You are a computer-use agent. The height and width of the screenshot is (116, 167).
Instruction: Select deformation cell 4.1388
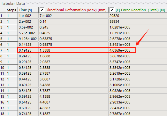[x=73, y=97]
